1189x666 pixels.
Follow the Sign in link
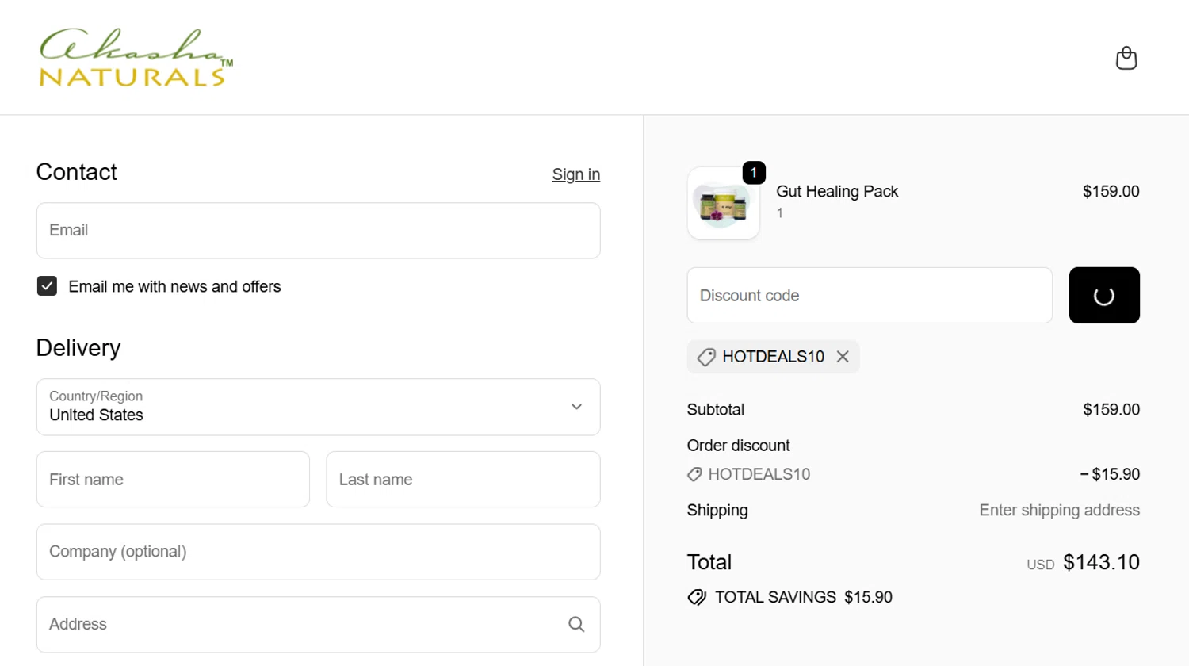tap(576, 174)
